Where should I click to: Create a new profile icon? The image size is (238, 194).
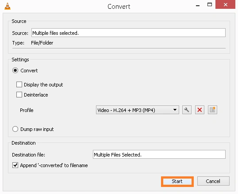click(x=212, y=110)
